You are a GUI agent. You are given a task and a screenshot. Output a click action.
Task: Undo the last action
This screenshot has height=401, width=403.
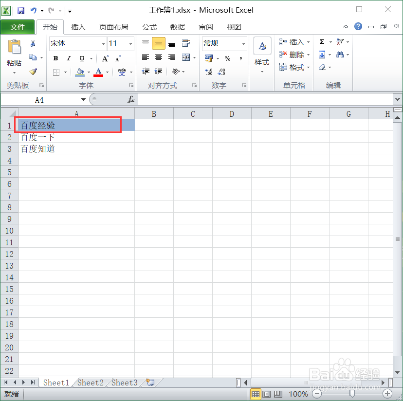point(34,11)
